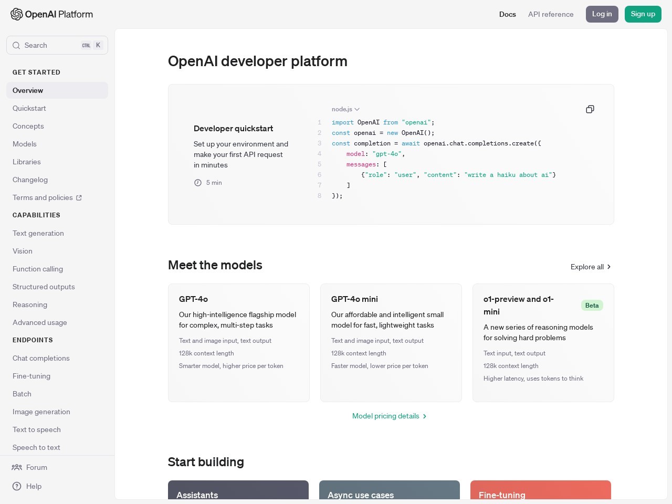Click the "gpt-4o" model string in code

pyautogui.click(x=387, y=154)
